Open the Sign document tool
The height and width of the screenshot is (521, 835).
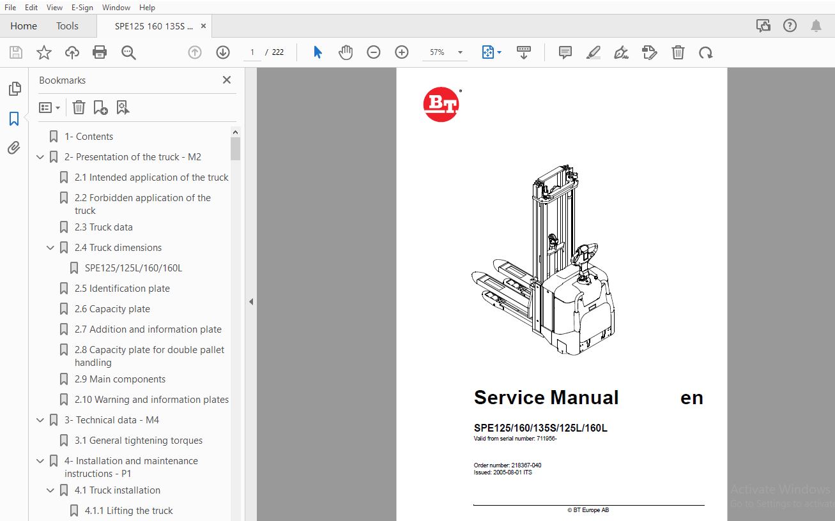pos(622,52)
